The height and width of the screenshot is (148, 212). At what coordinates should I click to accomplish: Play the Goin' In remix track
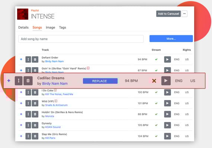click(167, 70)
